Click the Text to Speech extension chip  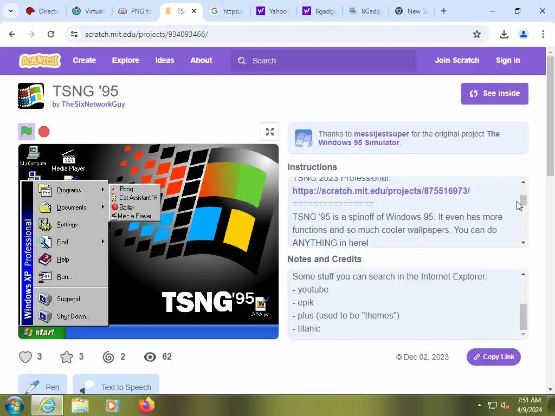coord(116,385)
